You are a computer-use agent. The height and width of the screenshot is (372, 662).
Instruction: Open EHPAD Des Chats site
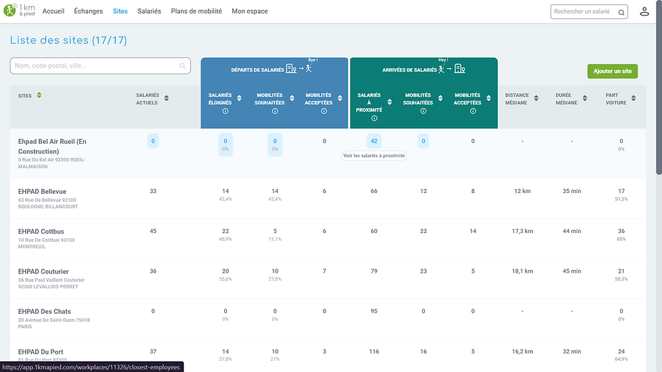45,312
